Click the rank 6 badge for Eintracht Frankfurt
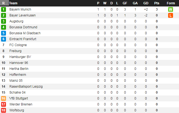Image resolution: width=179 pixels, height=113 pixels. tap(4, 39)
